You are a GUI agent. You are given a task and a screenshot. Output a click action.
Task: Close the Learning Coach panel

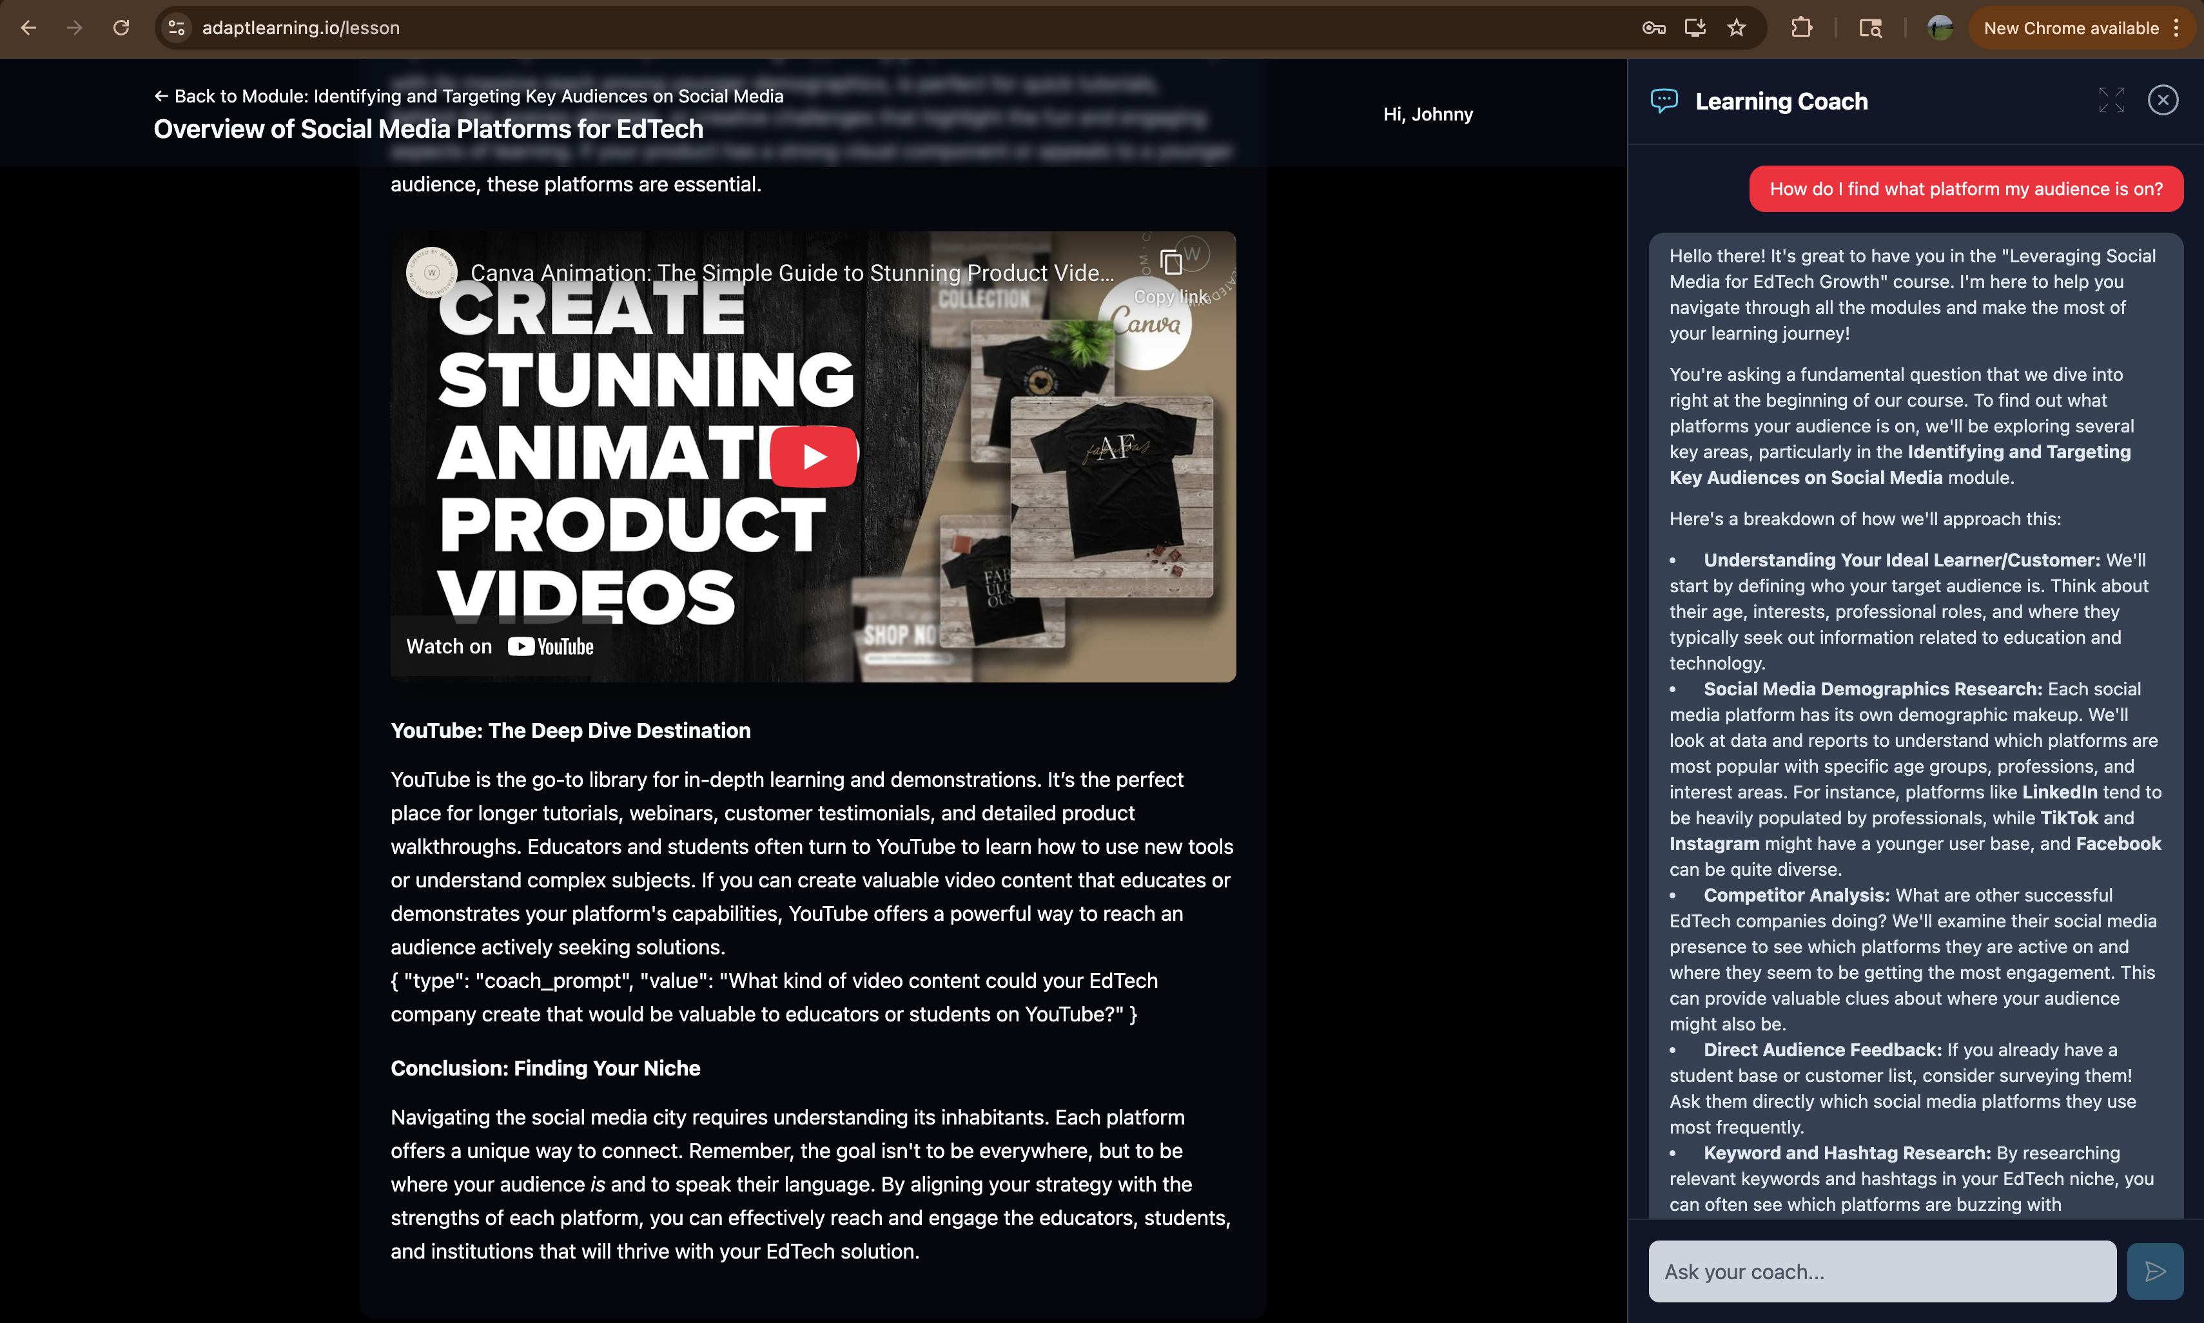click(x=2162, y=100)
